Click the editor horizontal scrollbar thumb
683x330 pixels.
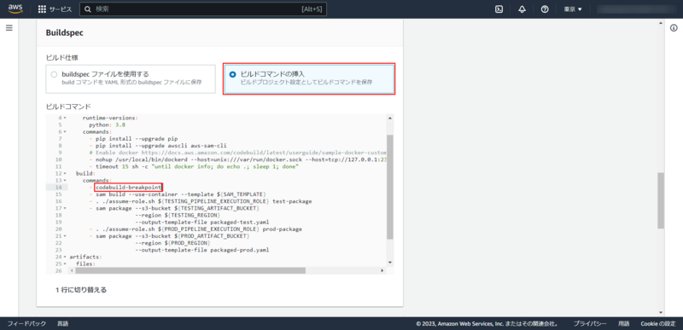tap(190, 270)
